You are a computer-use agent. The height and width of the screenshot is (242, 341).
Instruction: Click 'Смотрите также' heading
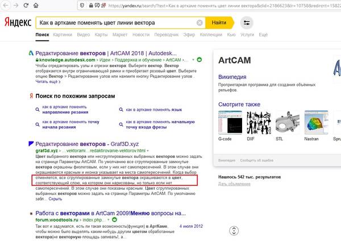click(x=239, y=105)
